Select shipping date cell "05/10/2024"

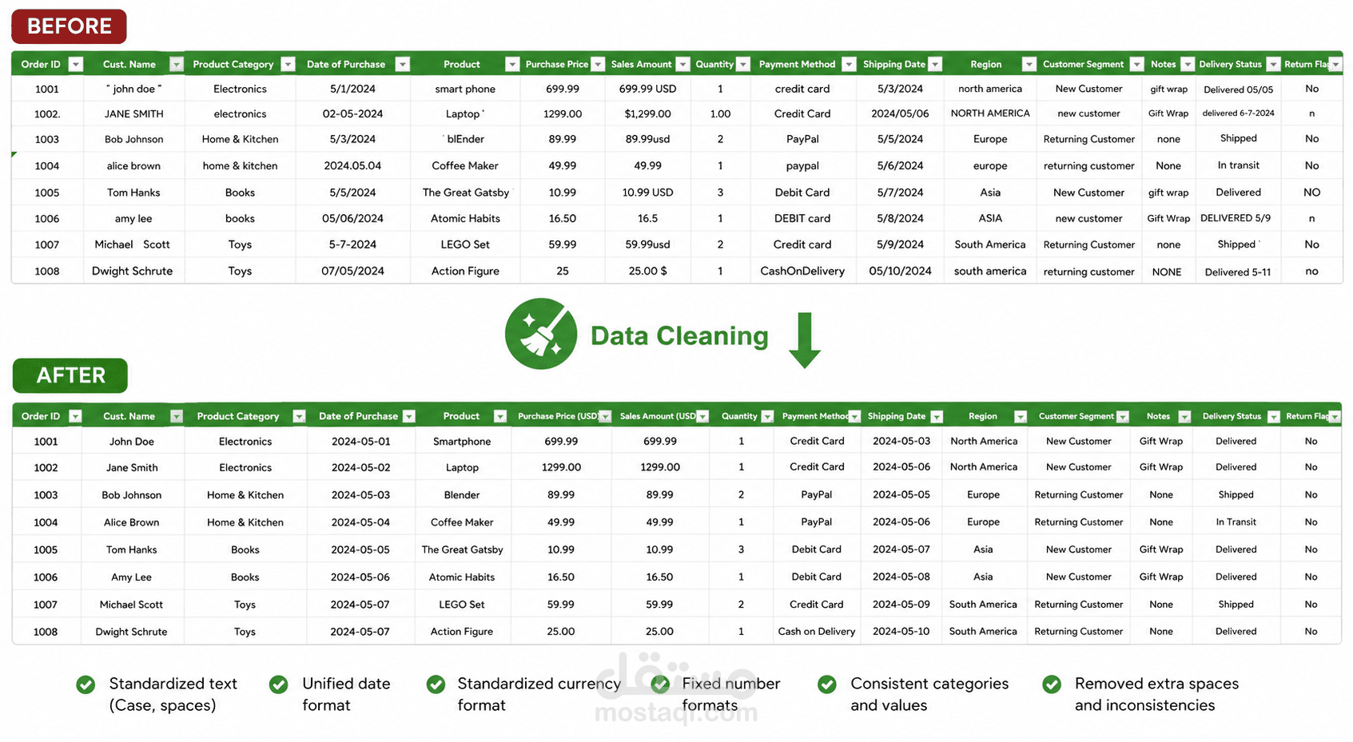(x=900, y=271)
